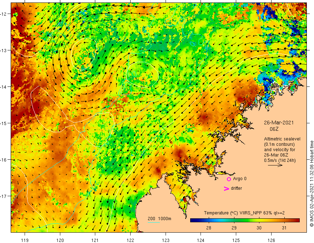This screenshot has height=243, width=314.
Task: Click the 'Altimetric sealevel' legend text
Action: click(x=282, y=139)
